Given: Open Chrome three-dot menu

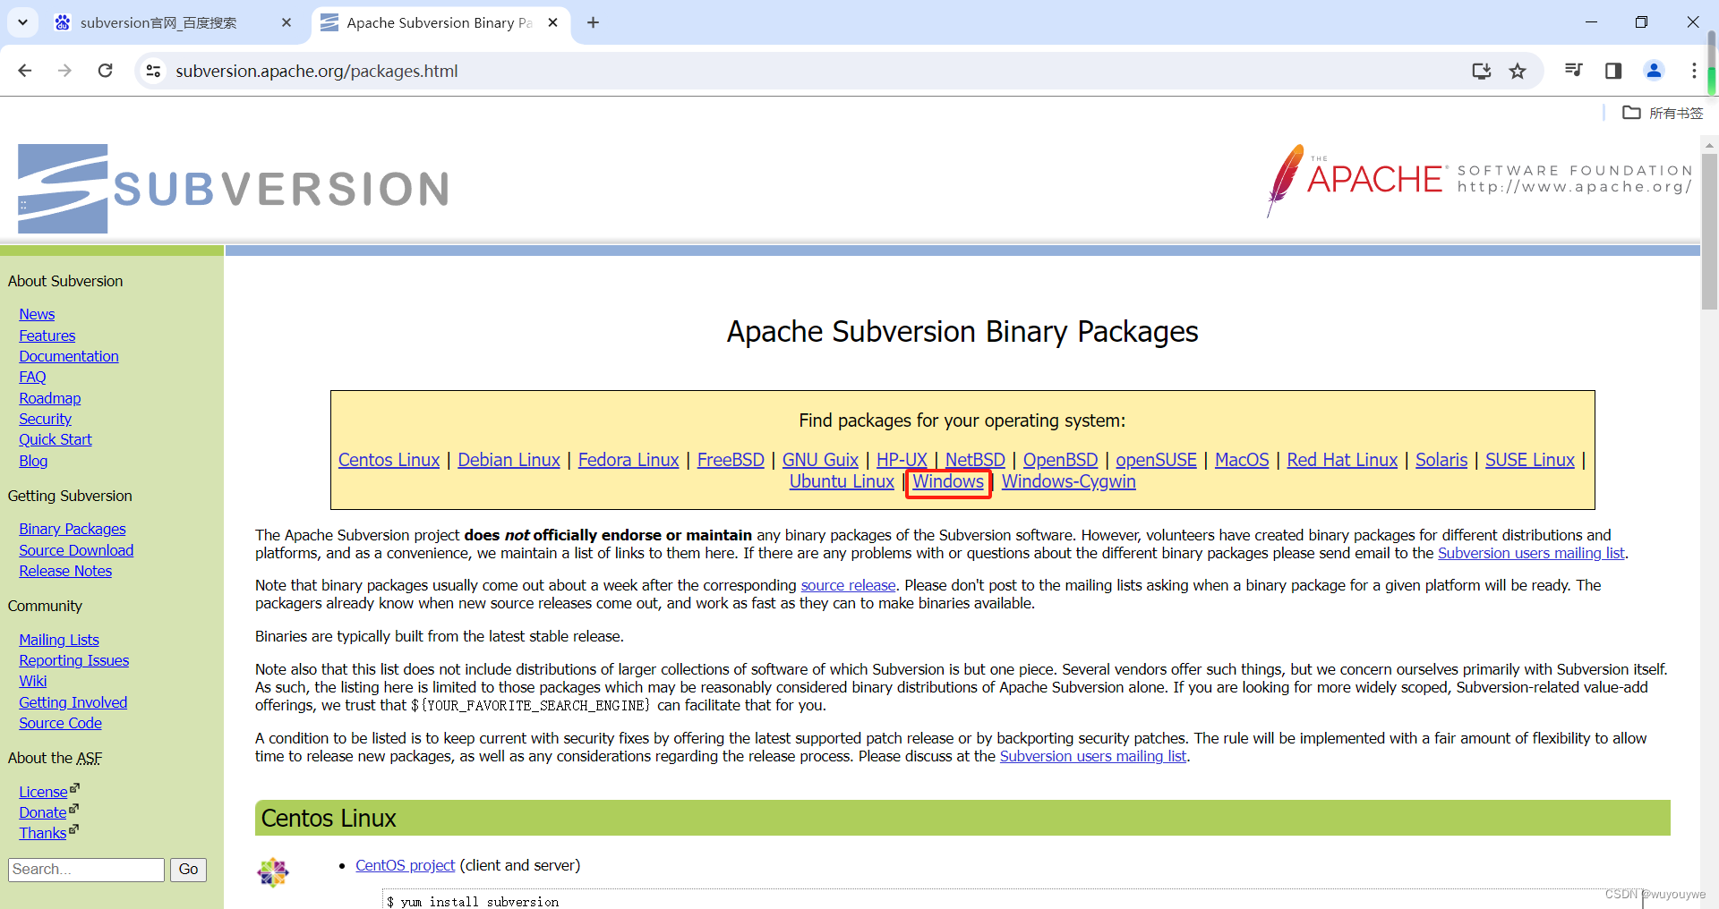Looking at the screenshot, I should [x=1694, y=71].
